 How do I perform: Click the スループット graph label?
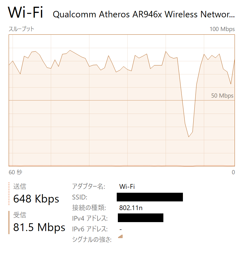(x=22, y=29)
